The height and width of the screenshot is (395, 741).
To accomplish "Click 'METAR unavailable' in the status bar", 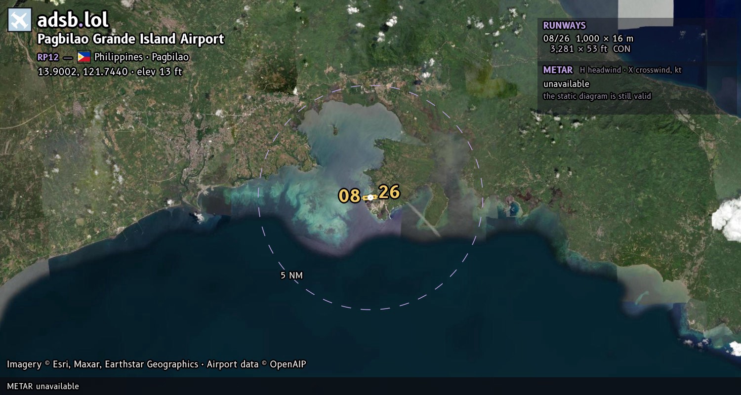I will point(43,386).
